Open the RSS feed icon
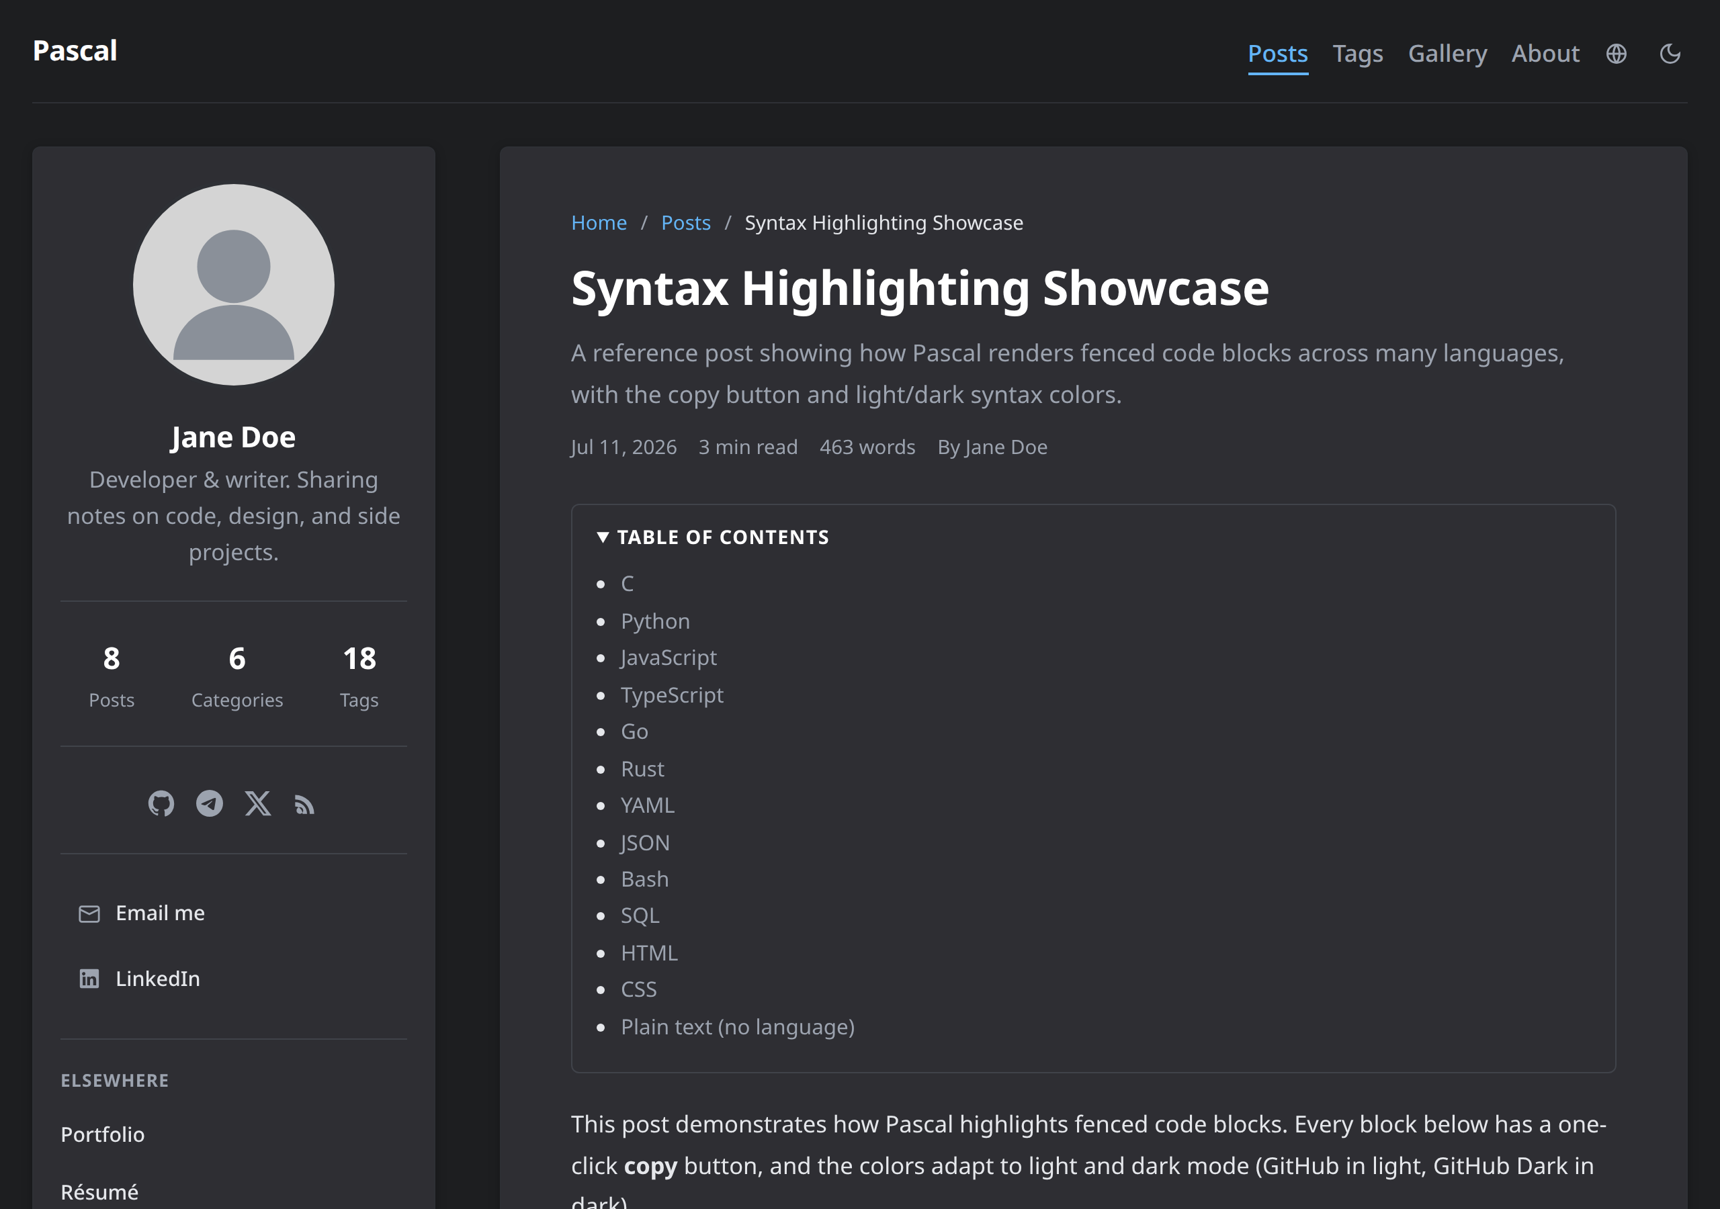Screen dimensions: 1720x1209 coord(305,805)
